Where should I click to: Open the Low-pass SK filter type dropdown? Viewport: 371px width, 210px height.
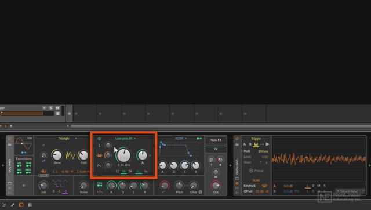coord(125,139)
